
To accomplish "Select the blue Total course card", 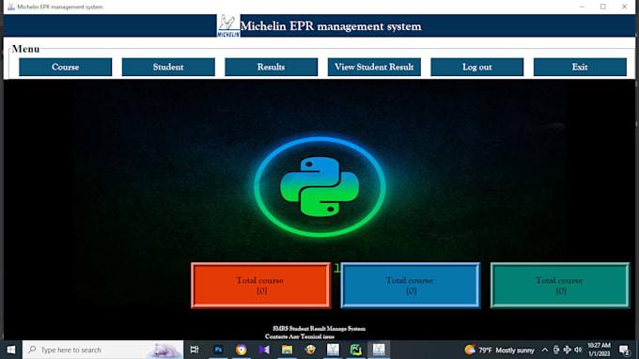I will (411, 286).
